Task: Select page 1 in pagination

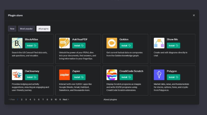Action: pos(17,99)
